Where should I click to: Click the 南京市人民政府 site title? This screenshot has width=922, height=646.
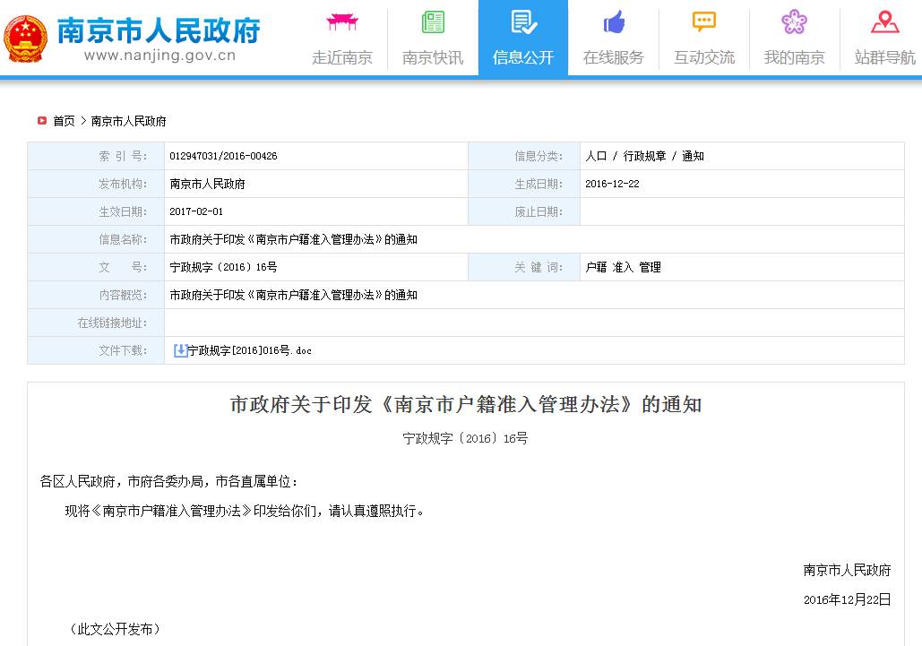pyautogui.click(x=159, y=30)
